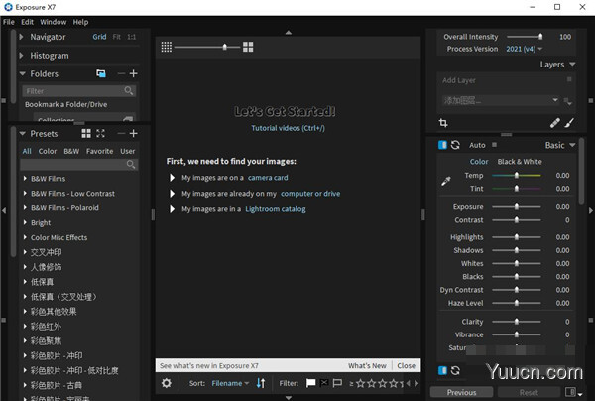Click Presets expand fullscreen arrows icon
Screen dimensions: 595x401
coord(100,133)
